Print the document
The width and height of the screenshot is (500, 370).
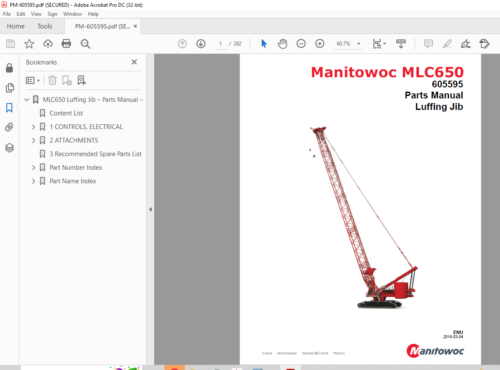(x=66, y=44)
